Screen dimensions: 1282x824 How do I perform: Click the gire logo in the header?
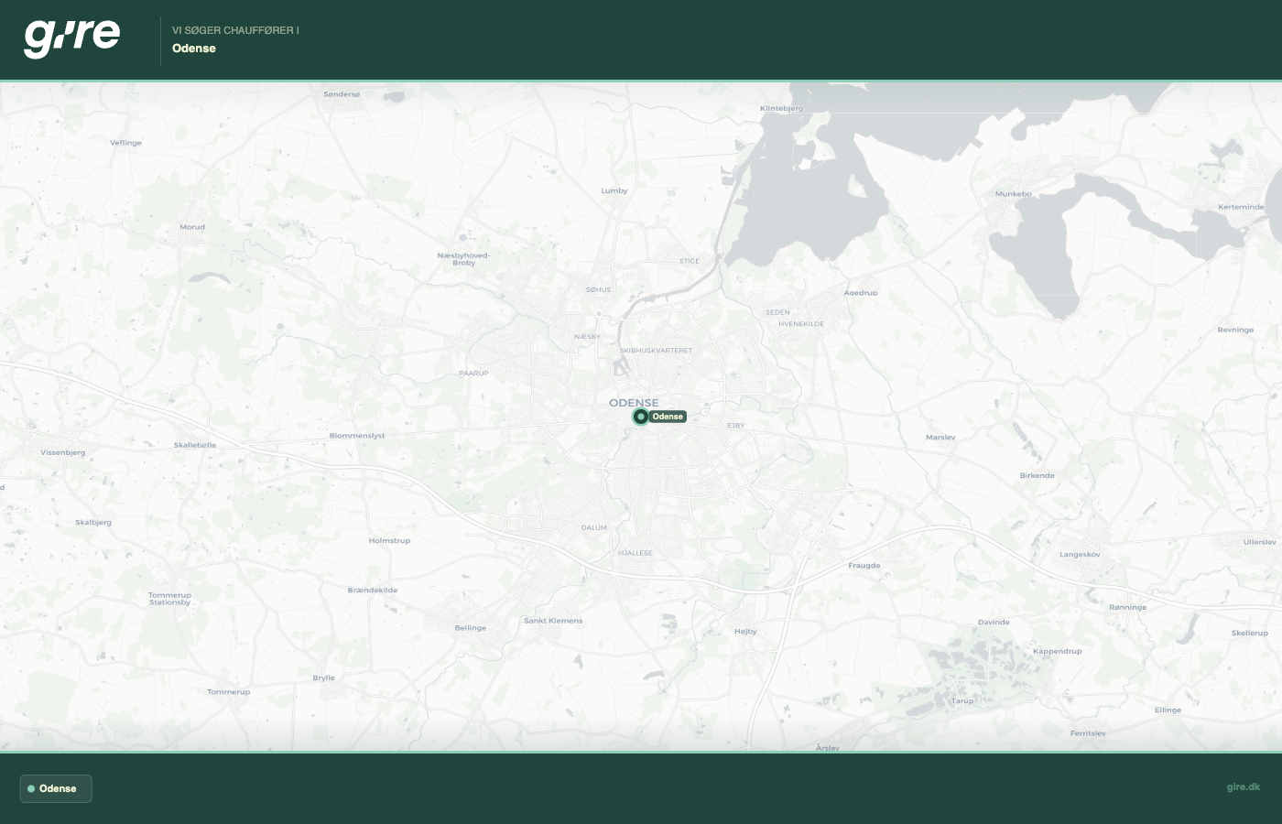(71, 38)
